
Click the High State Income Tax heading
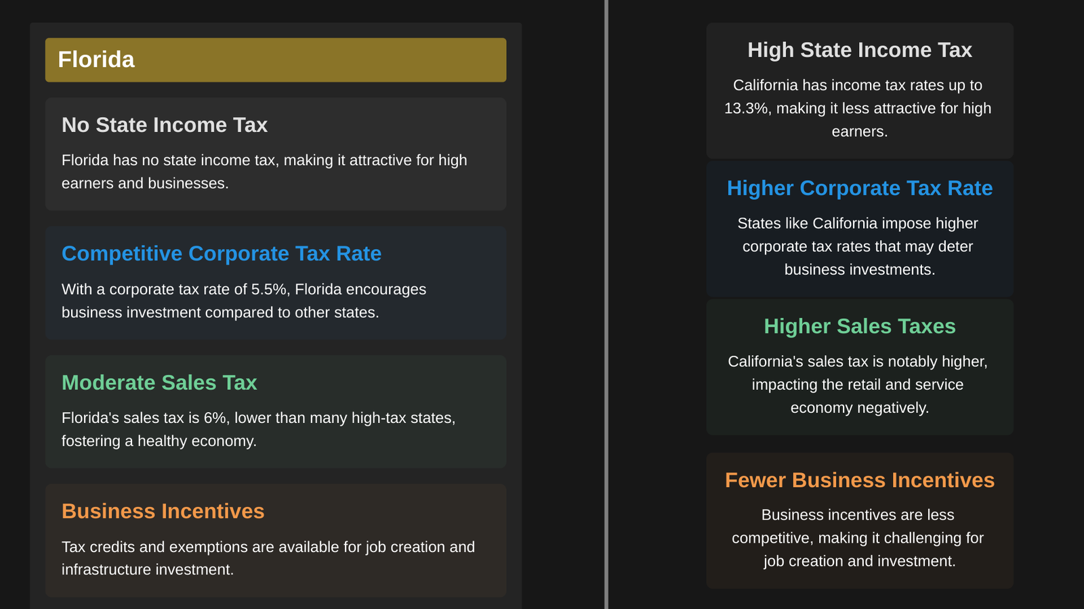click(860, 50)
